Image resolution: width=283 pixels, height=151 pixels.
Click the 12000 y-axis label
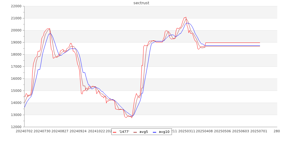pos(16,127)
